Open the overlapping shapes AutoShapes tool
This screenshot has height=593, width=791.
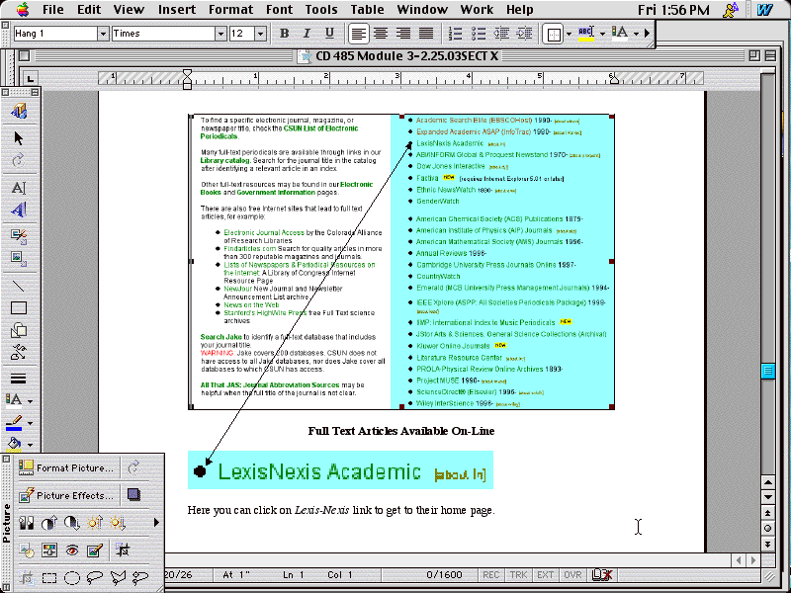click(x=19, y=330)
